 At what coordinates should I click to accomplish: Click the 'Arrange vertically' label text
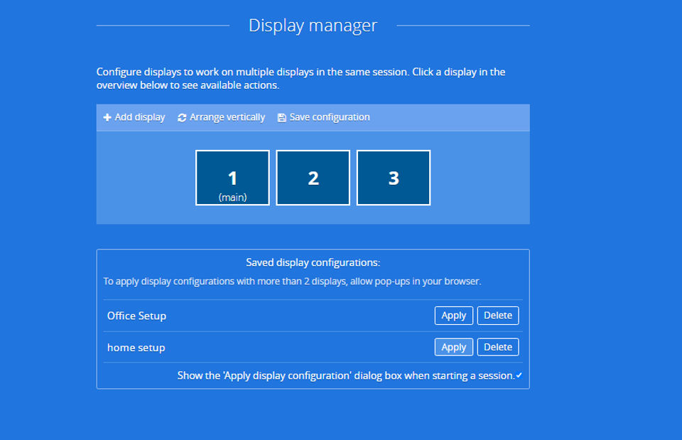(x=227, y=117)
